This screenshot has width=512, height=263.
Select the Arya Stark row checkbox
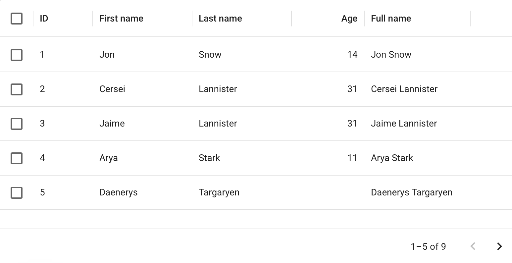(17, 158)
